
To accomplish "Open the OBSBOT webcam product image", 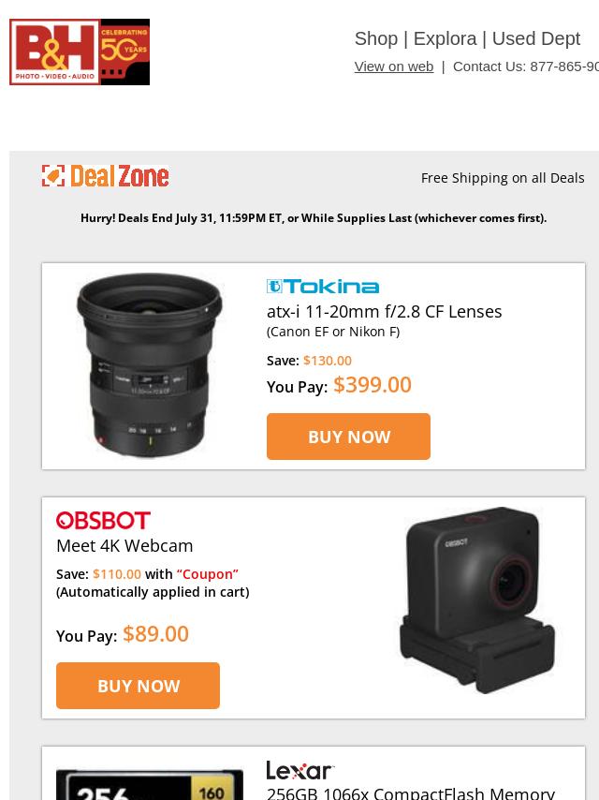I will [x=477, y=600].
